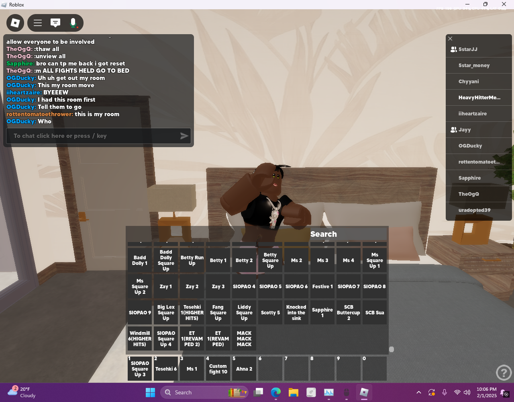Play the Festive 1 animation
This screenshot has height=402, width=514.
322,287
